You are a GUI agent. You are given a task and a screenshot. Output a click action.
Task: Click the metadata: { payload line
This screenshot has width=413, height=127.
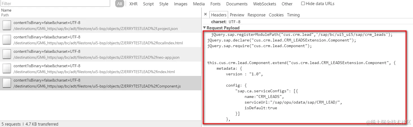point(230,69)
